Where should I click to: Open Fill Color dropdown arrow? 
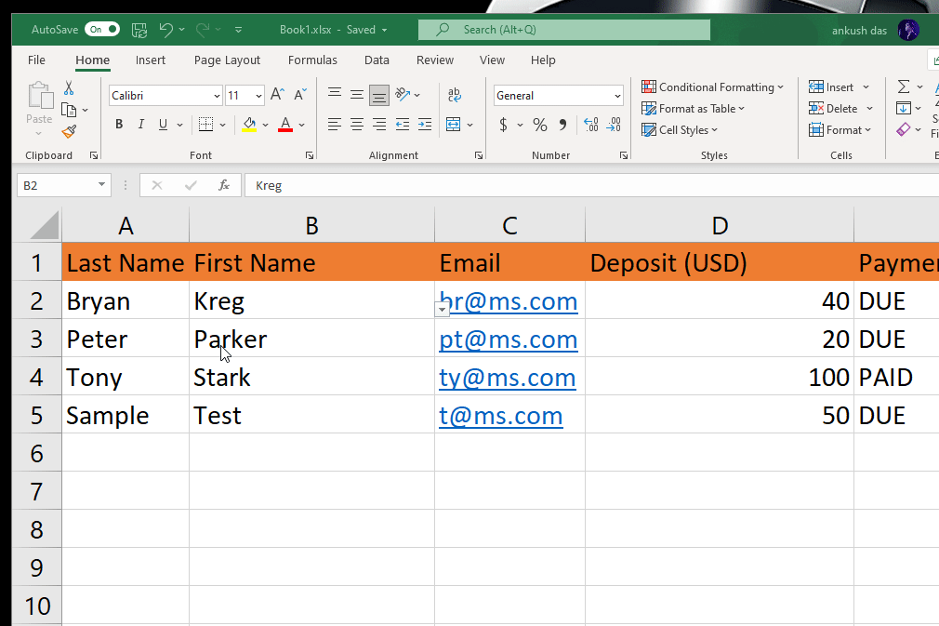265,125
